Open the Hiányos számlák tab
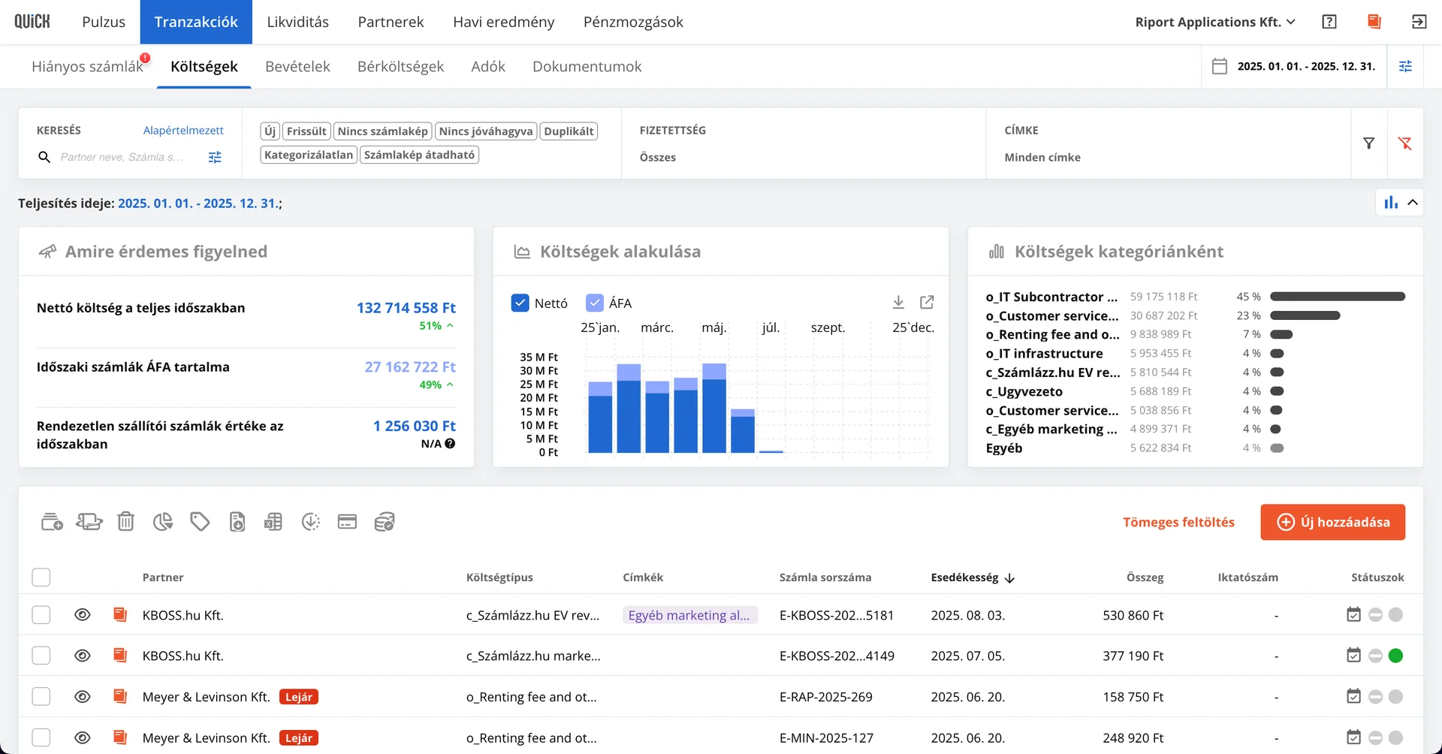 87,66
